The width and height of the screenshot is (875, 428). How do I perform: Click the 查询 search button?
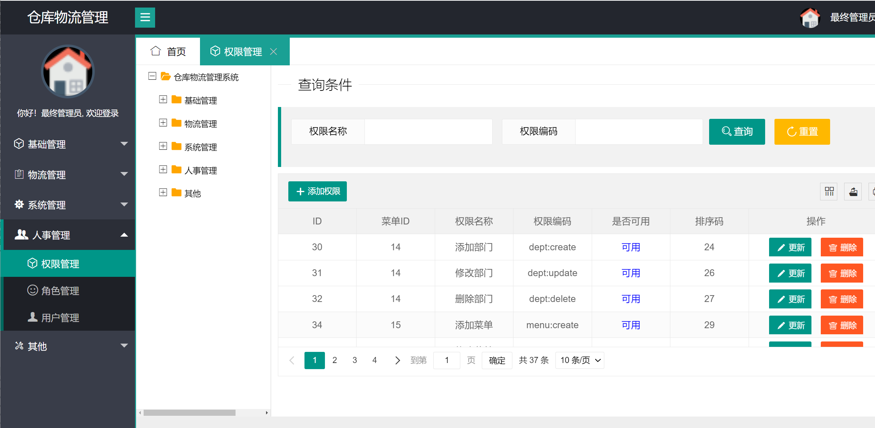[737, 132]
